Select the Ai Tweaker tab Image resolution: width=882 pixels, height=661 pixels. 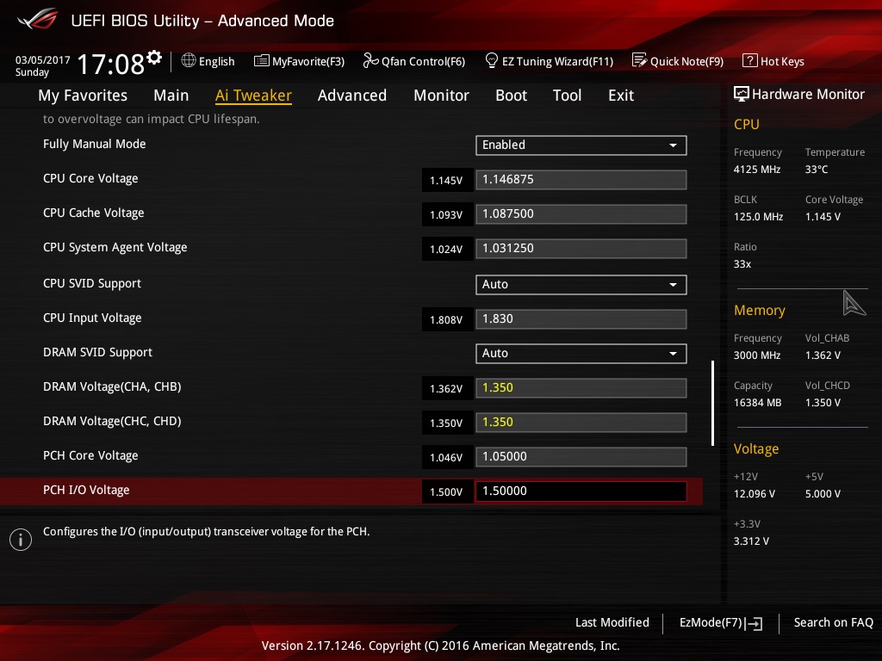[x=253, y=96]
